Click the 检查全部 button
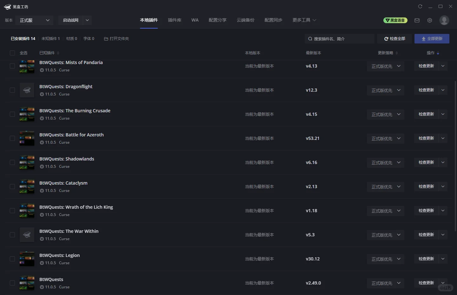Screen dimensions: 457x295 pos(394,39)
